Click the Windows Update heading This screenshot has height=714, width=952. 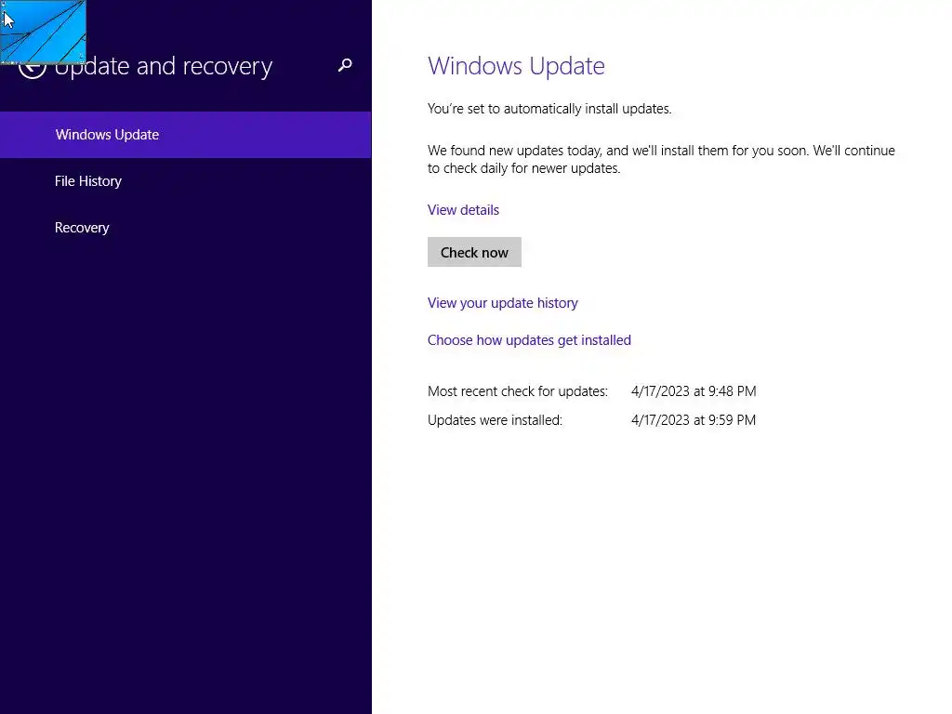tap(516, 66)
